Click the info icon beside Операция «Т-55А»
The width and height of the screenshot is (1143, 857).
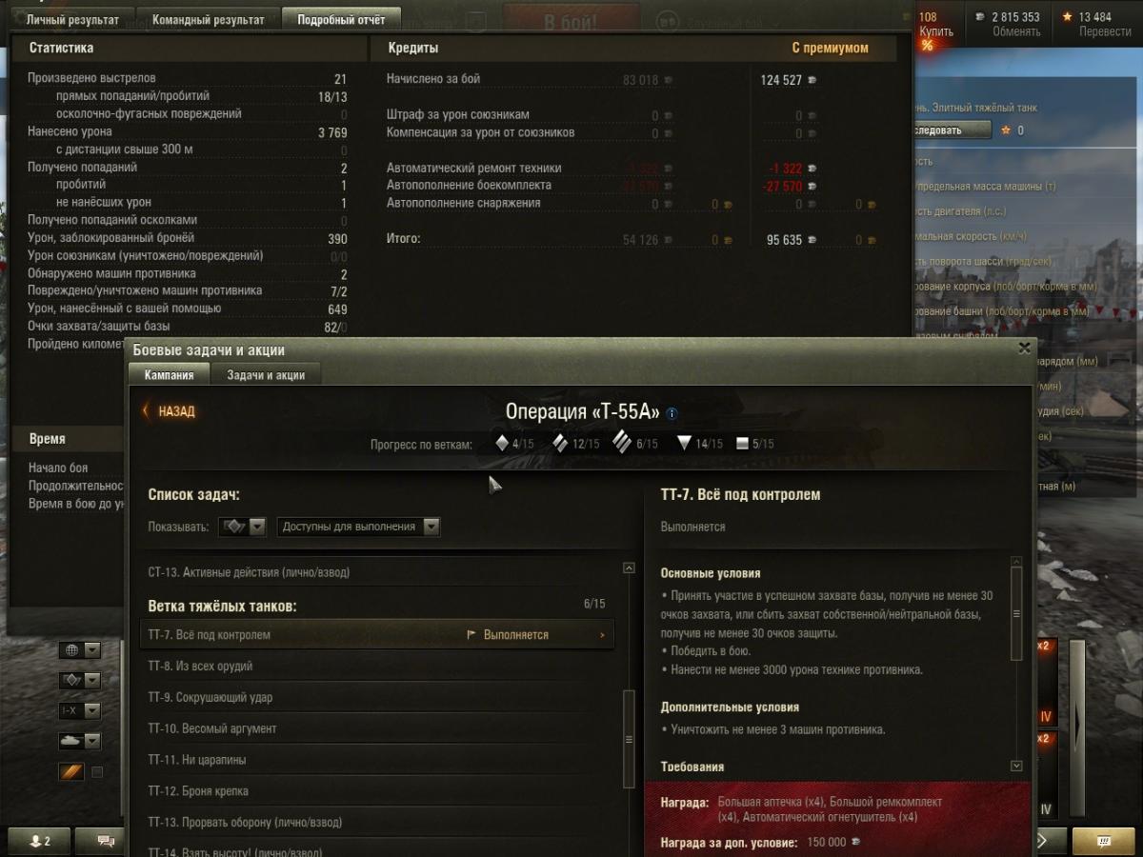pos(672,413)
